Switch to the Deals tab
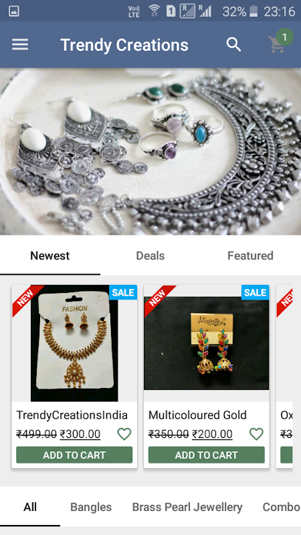The width and height of the screenshot is (301, 535). click(150, 255)
